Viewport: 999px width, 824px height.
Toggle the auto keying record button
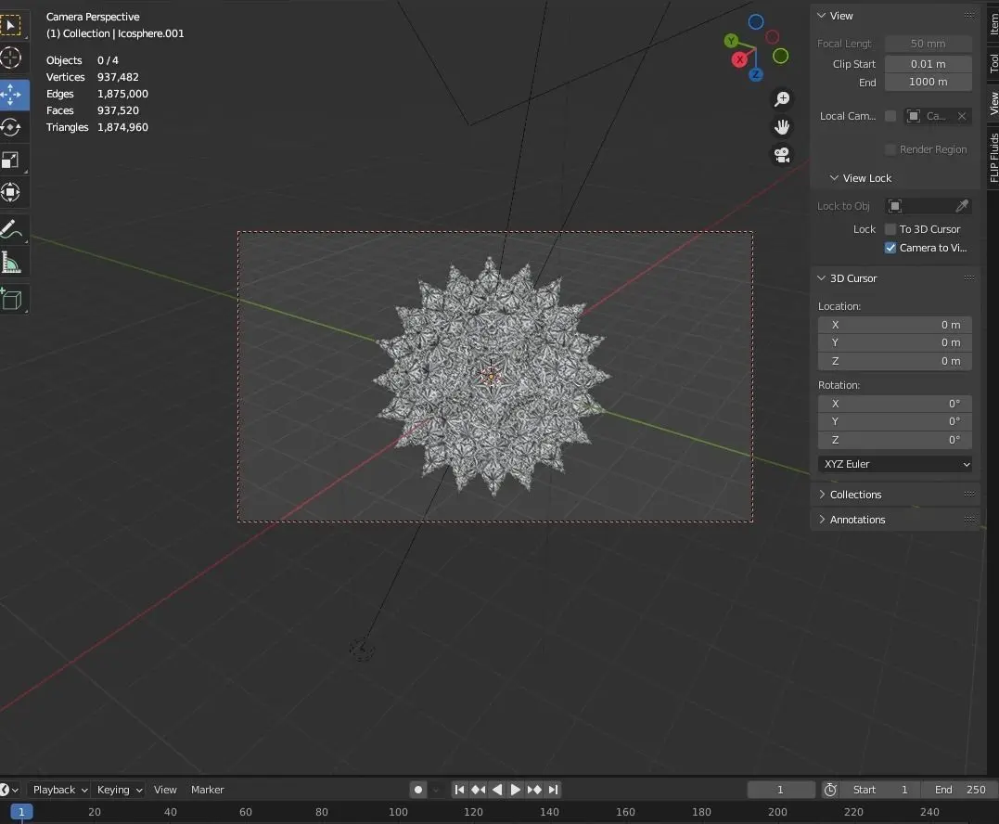click(x=418, y=790)
